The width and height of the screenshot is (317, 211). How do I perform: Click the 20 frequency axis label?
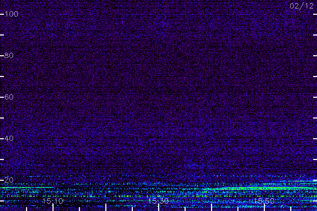(x=9, y=180)
